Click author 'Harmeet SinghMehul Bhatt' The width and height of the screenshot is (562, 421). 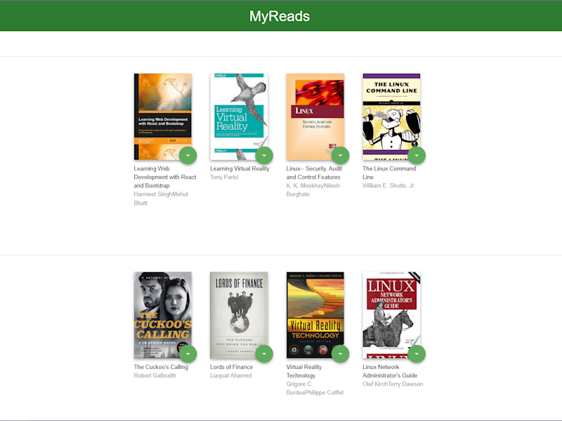161,199
